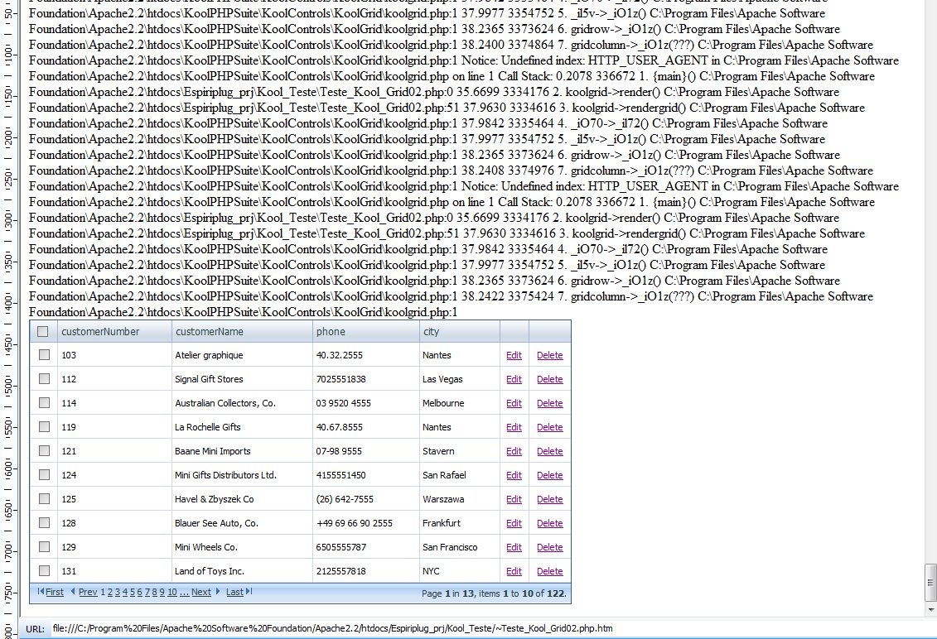The width and height of the screenshot is (937, 639).
Task: Click the Last page arrow icon
Action: 249,591
